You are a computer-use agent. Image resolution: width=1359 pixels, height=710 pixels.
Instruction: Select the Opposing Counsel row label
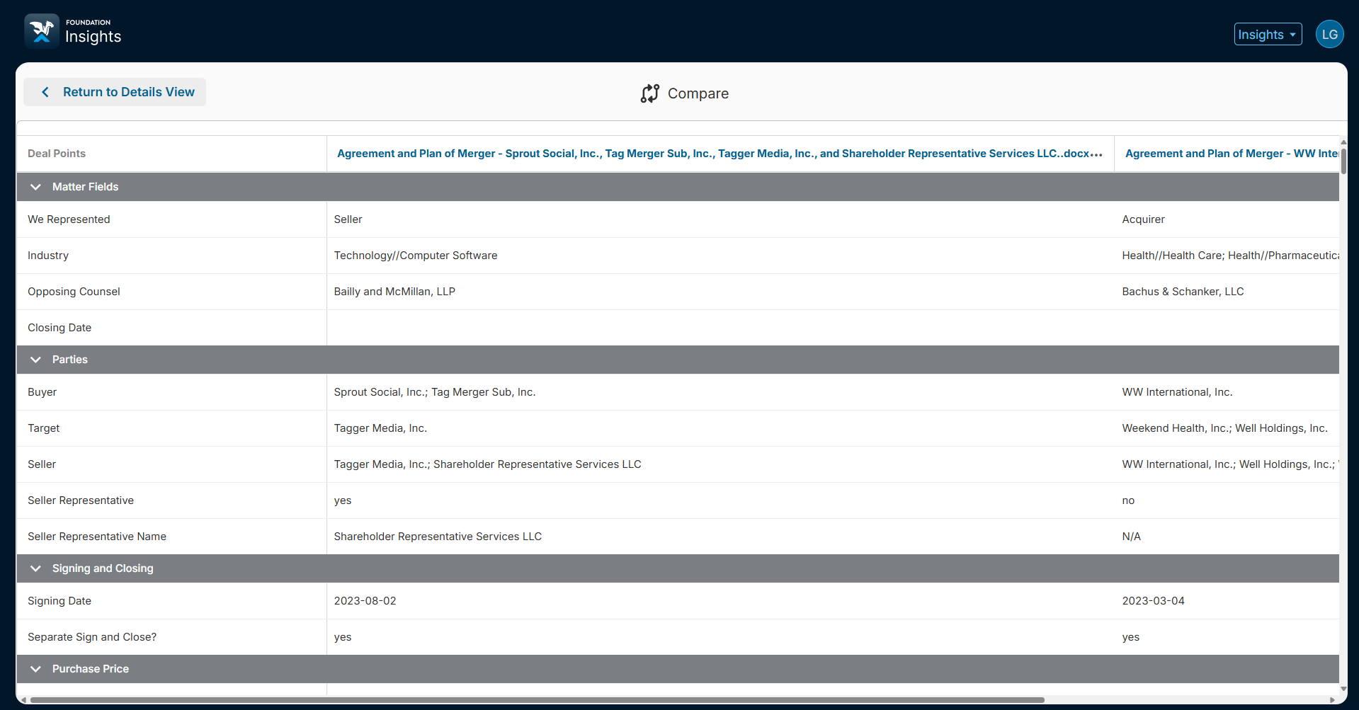tap(74, 292)
